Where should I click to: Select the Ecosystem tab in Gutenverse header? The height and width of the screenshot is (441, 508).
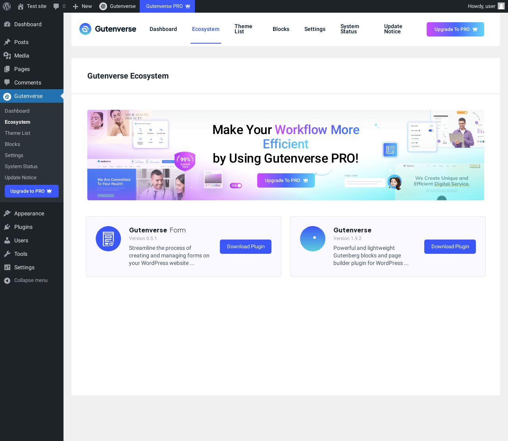206,29
